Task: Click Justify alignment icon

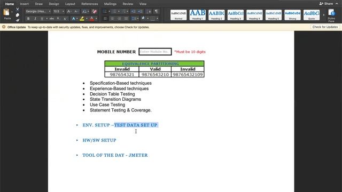Action: tap(126, 19)
